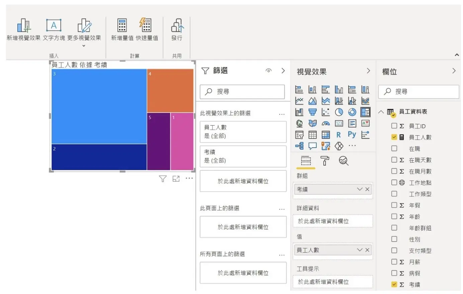Select the Python (Py) visual
Image resolution: width=463 pixels, height=294 pixels.
click(x=352, y=134)
